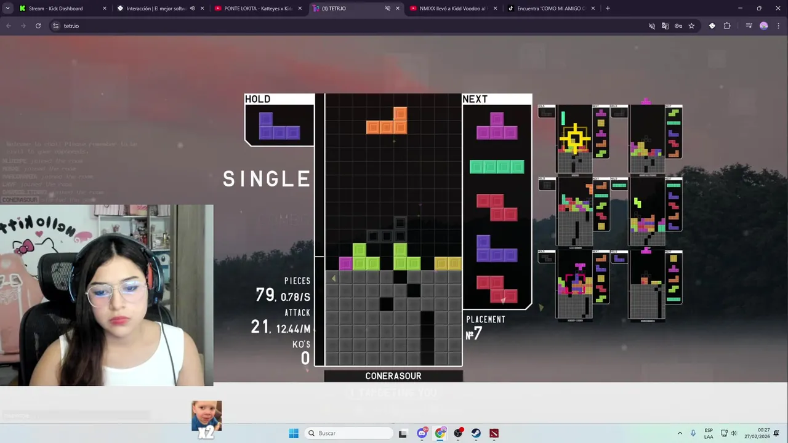Unmute the TETR.IO tab speaker icon
The width and height of the screenshot is (788, 443).
coord(387,9)
